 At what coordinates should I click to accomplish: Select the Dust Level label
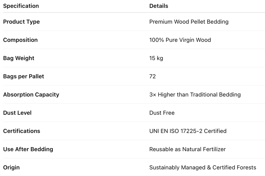click(17, 113)
